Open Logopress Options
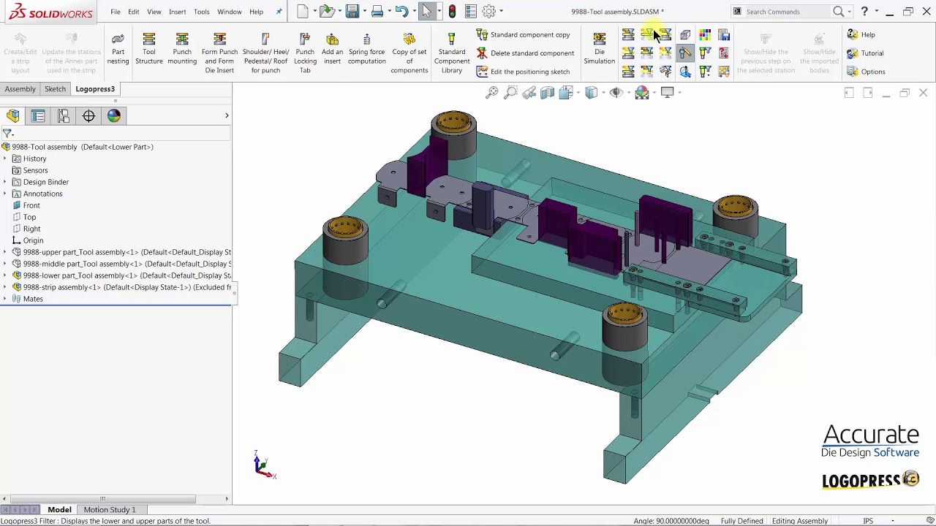Image resolution: width=936 pixels, height=526 pixels. (866, 72)
